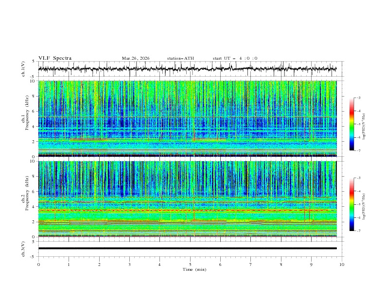Click the ch.2 color bar "log(PSD)(V²/Hz)" label
385x297 pixels.
coord(364,206)
